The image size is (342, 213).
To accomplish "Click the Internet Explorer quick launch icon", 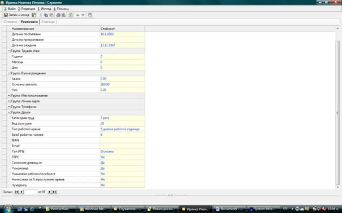I will tap(32, 209).
